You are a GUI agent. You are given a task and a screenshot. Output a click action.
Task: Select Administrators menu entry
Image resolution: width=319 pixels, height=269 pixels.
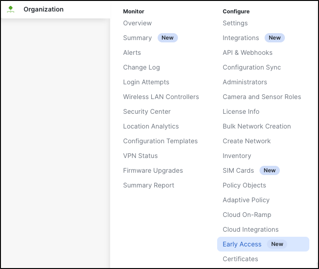[x=245, y=82]
